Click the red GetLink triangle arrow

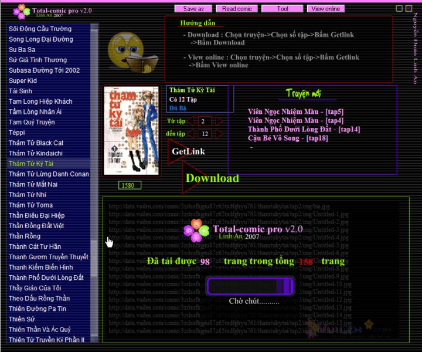(179, 151)
